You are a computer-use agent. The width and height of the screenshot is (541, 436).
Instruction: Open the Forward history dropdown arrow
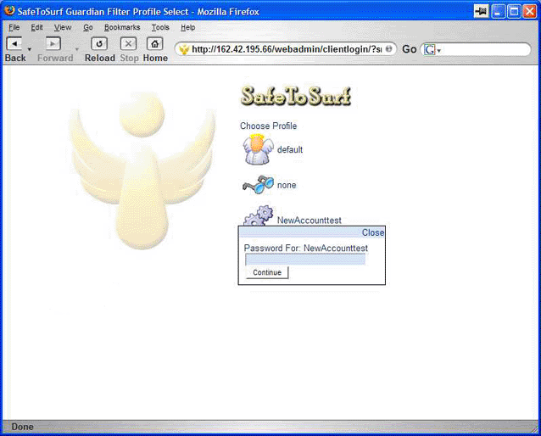tap(77, 49)
